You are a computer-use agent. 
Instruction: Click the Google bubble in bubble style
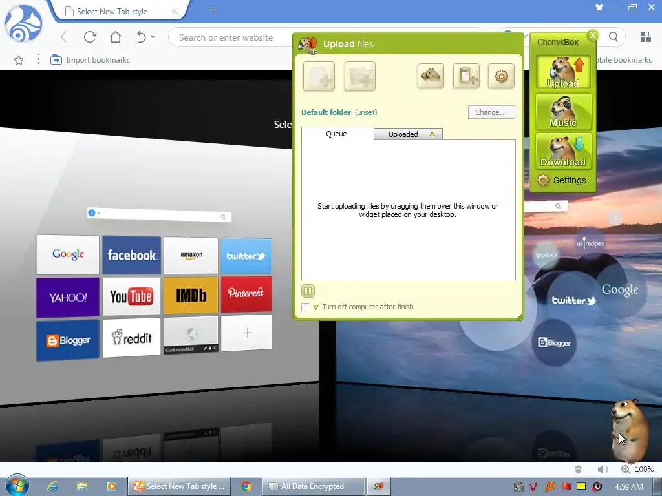coord(619,290)
